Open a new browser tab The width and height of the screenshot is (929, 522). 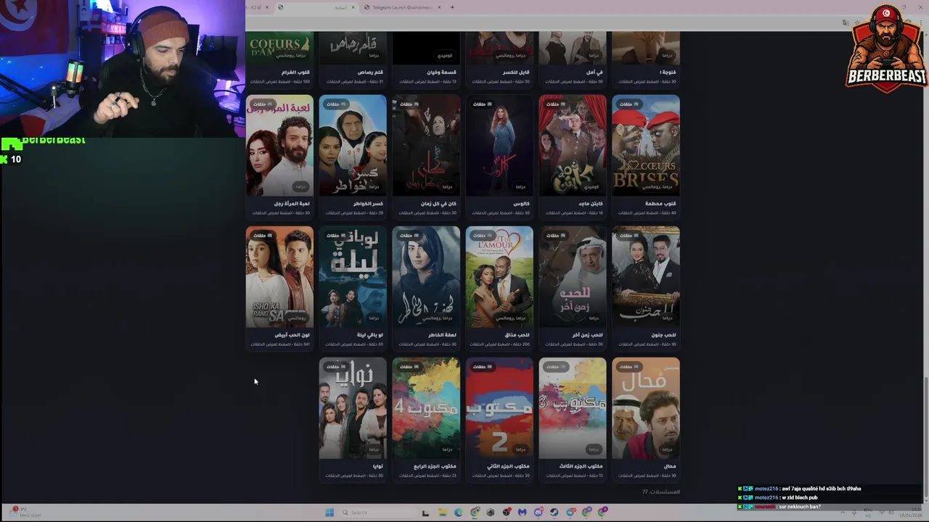coord(452,7)
